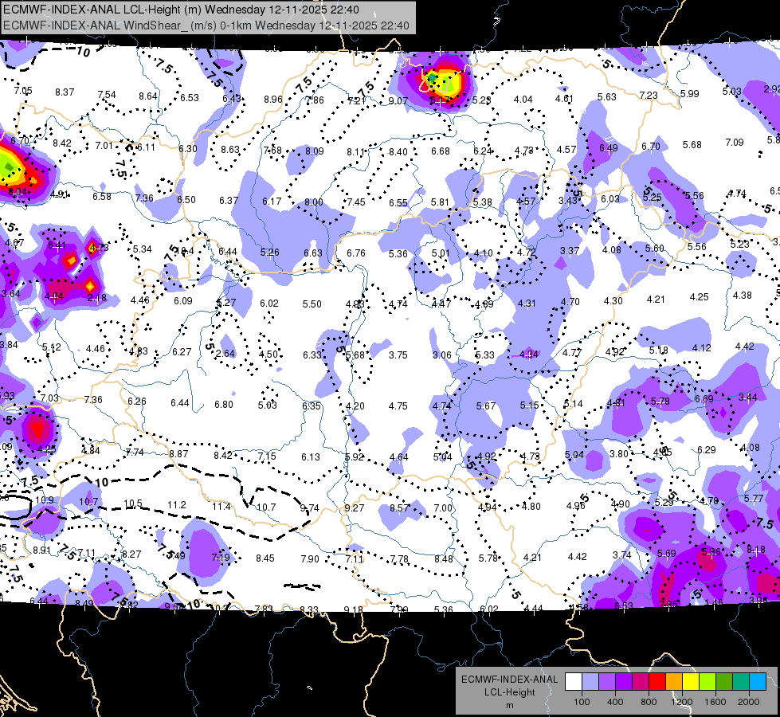Screen dimensions: 780x717
Task: Click the wind shear value '9.74'
Action: [310, 508]
